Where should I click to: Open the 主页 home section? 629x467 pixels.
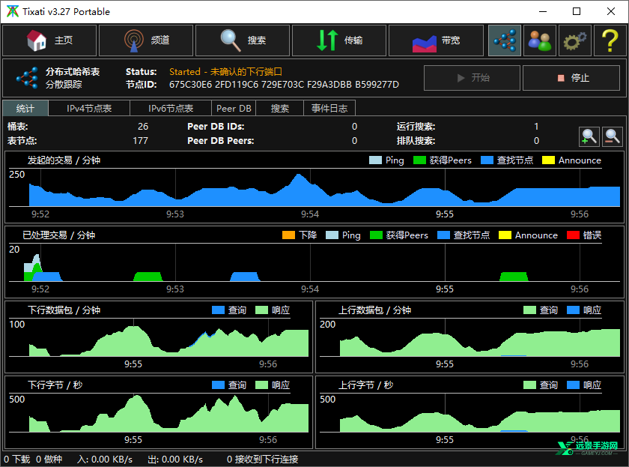pos(49,40)
